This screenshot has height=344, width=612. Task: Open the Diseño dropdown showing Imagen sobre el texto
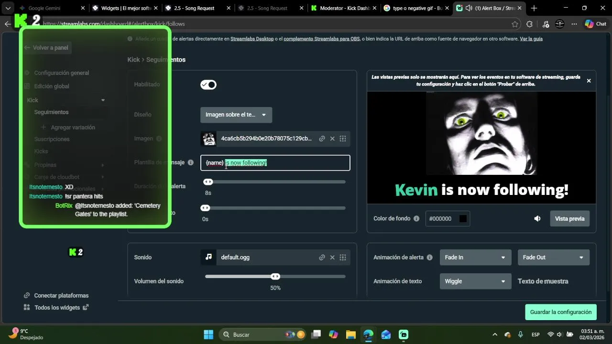[x=236, y=115]
